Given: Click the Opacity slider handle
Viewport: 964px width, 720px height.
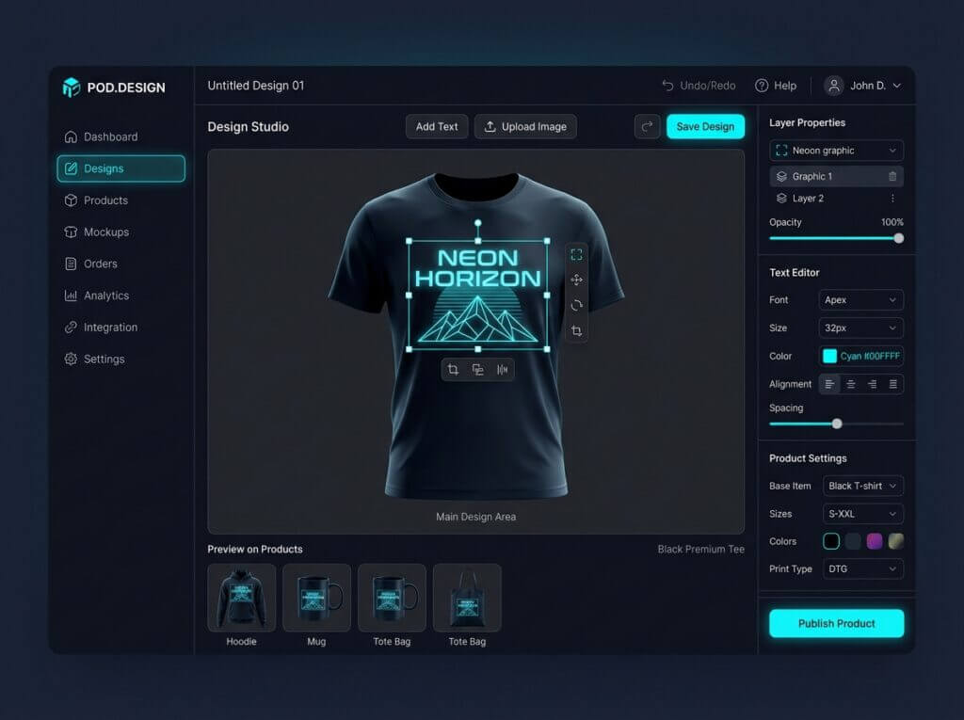Looking at the screenshot, I should [x=899, y=238].
